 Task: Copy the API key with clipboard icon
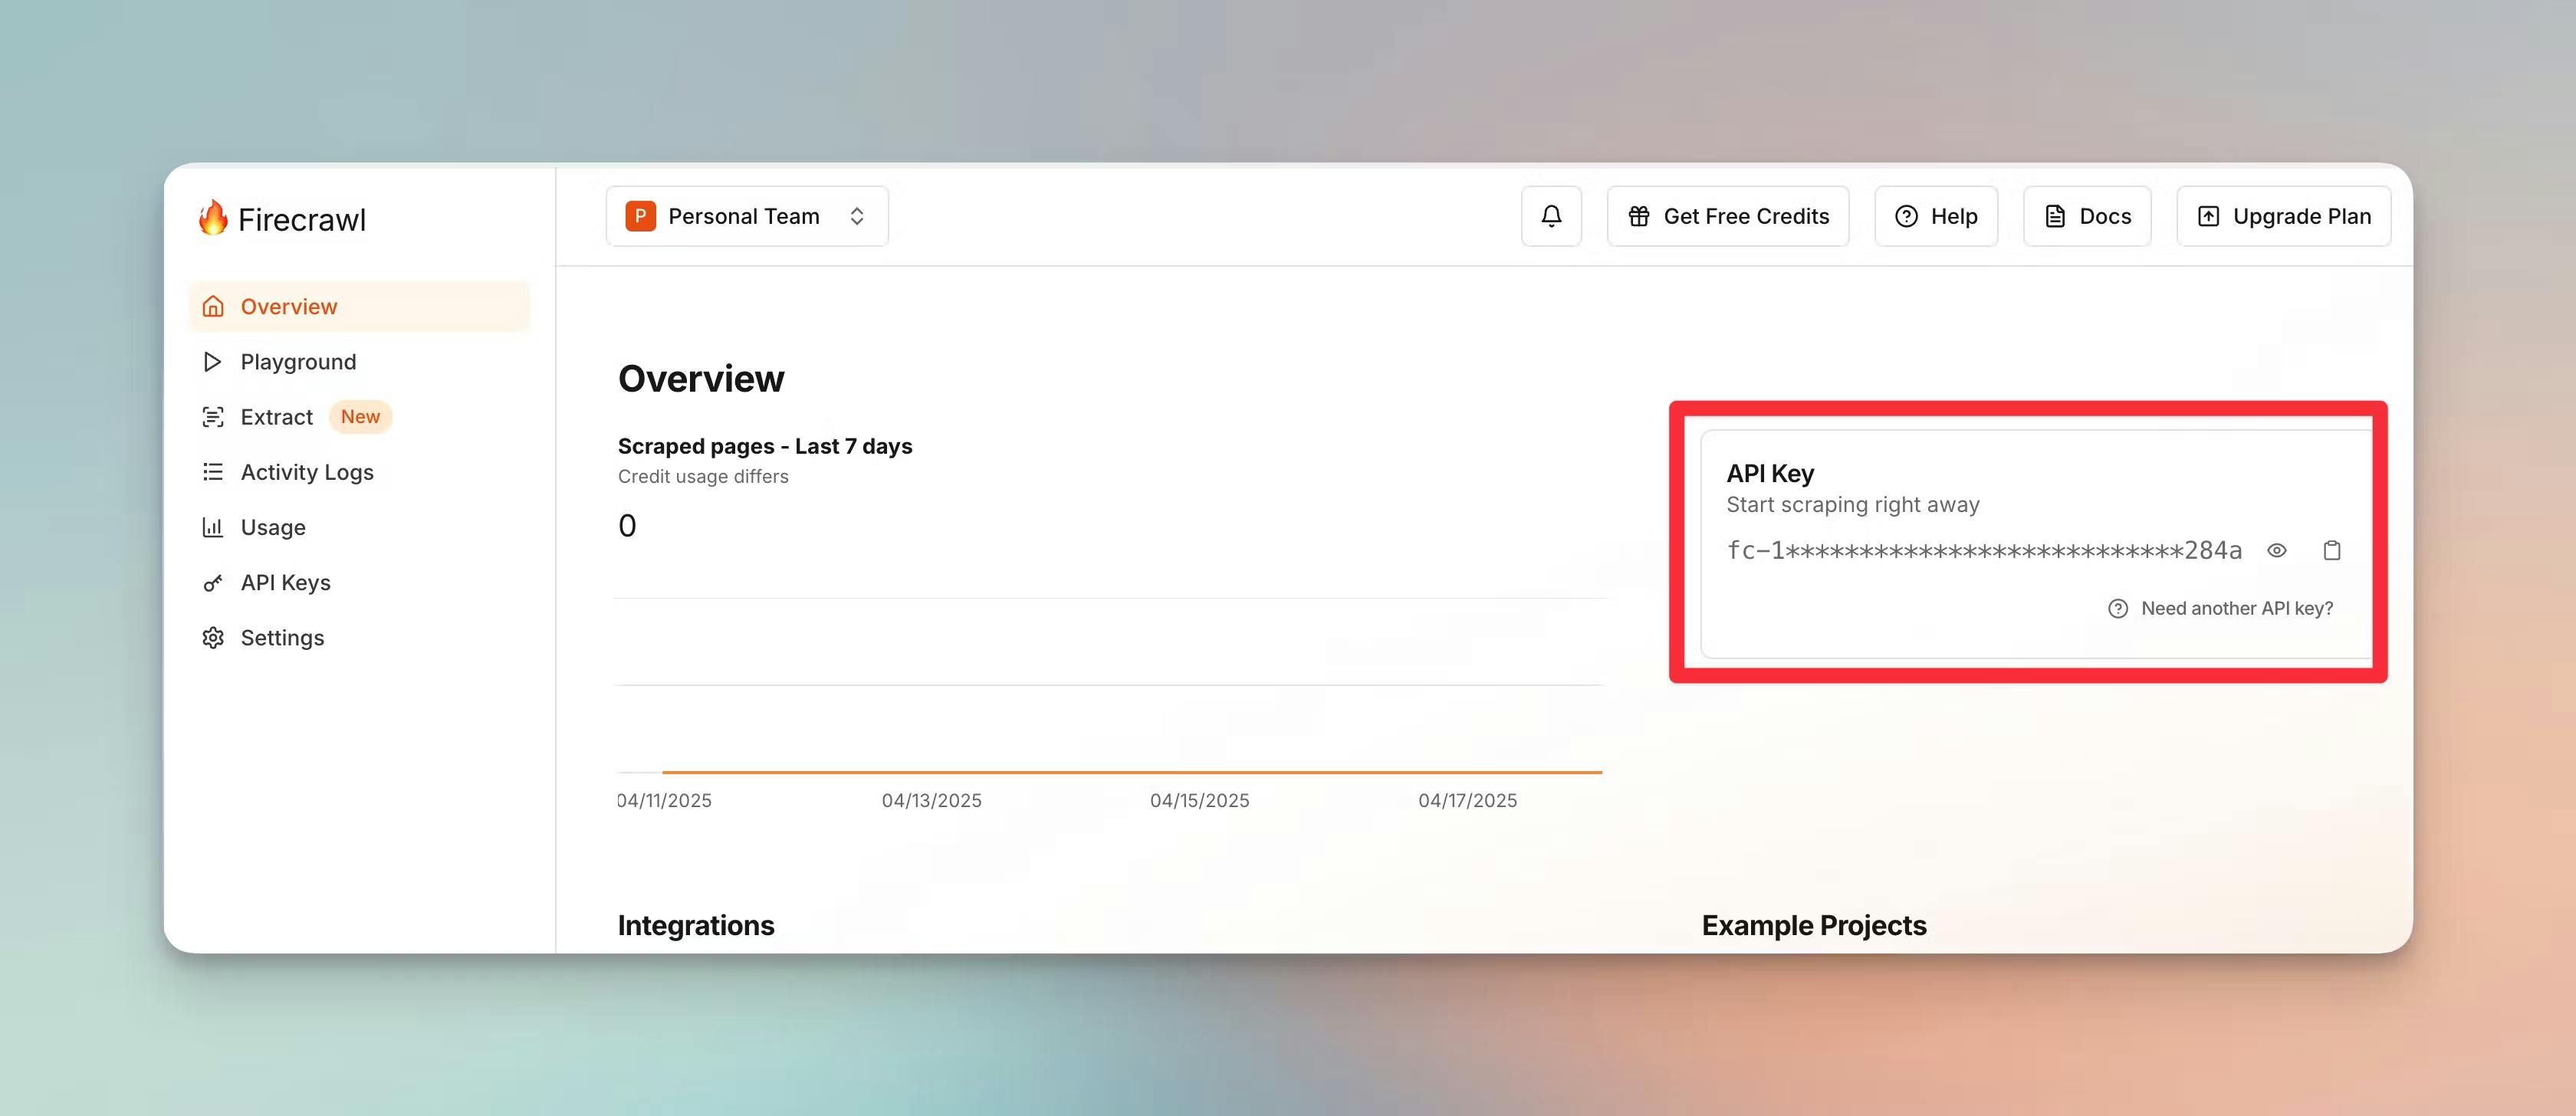click(2331, 550)
